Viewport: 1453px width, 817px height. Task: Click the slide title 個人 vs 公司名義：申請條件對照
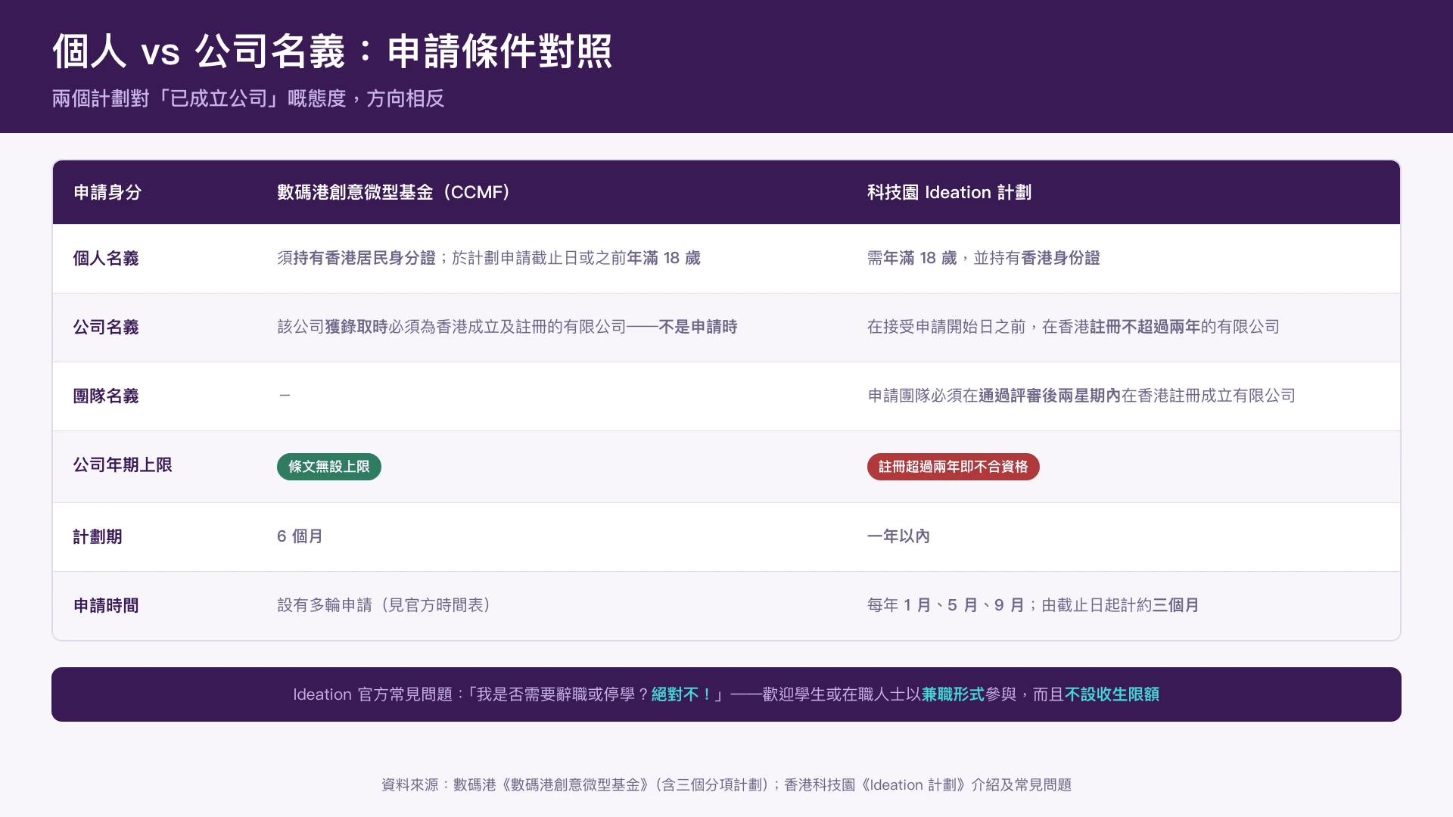coord(332,51)
